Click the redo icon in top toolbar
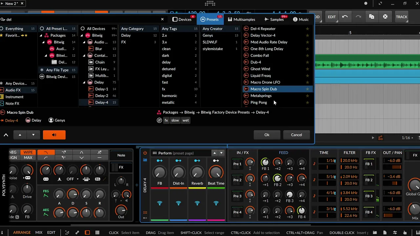420x236 pixels. coord(358,17)
